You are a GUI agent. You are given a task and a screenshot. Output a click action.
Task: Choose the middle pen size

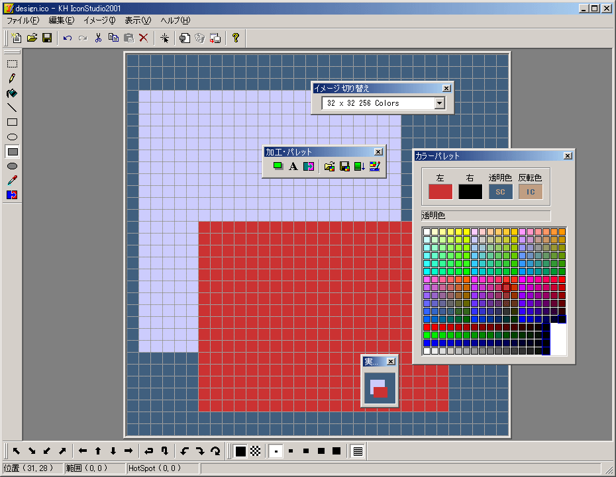click(306, 451)
